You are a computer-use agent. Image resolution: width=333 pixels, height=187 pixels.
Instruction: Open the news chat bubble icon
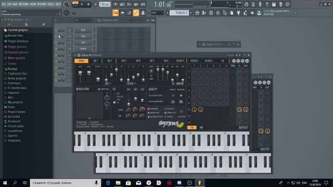point(288,4)
